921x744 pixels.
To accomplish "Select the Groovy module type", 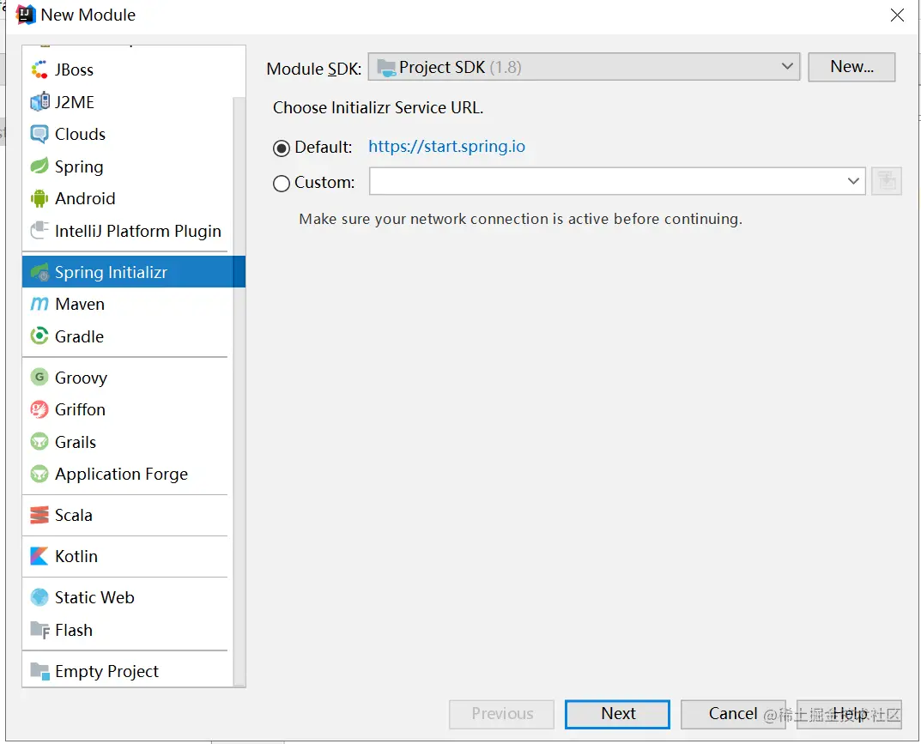I will (x=127, y=377).
